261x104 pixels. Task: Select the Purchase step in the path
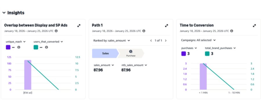point(131,53)
